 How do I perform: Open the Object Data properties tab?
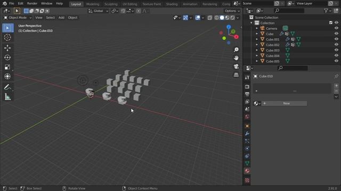(x=247, y=163)
